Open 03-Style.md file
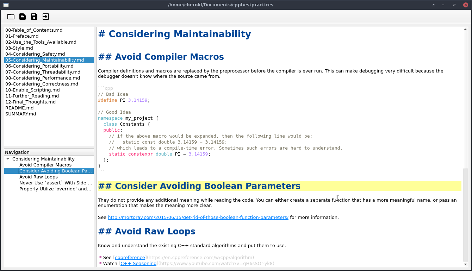 tap(49, 48)
